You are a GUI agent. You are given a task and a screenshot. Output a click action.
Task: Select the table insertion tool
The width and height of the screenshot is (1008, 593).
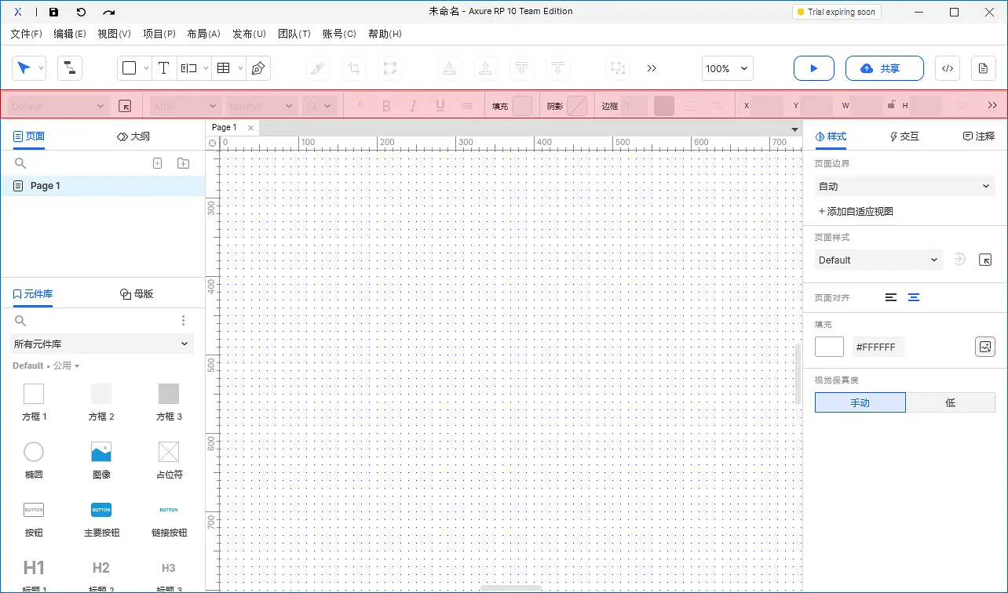point(224,68)
